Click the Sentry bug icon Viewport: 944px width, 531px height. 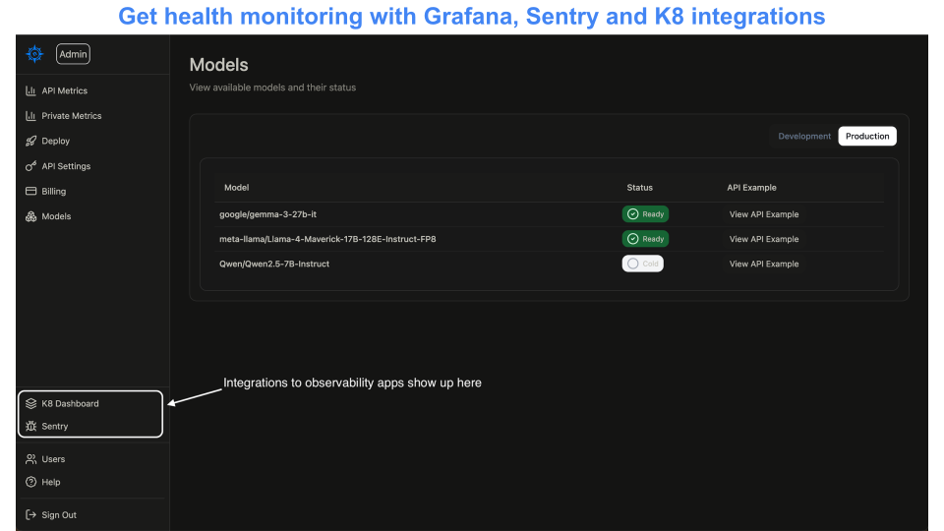click(x=30, y=426)
